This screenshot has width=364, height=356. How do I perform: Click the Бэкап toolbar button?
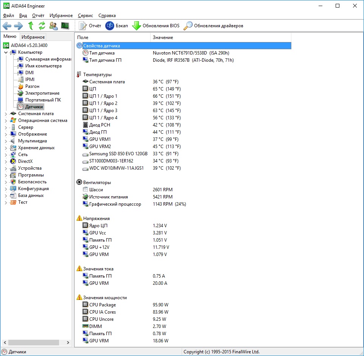pos(117,26)
